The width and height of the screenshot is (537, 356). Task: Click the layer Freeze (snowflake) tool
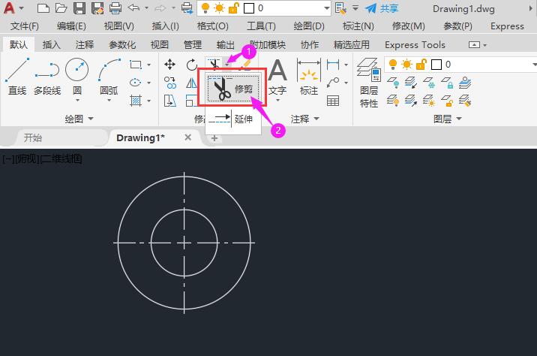[x=429, y=83]
